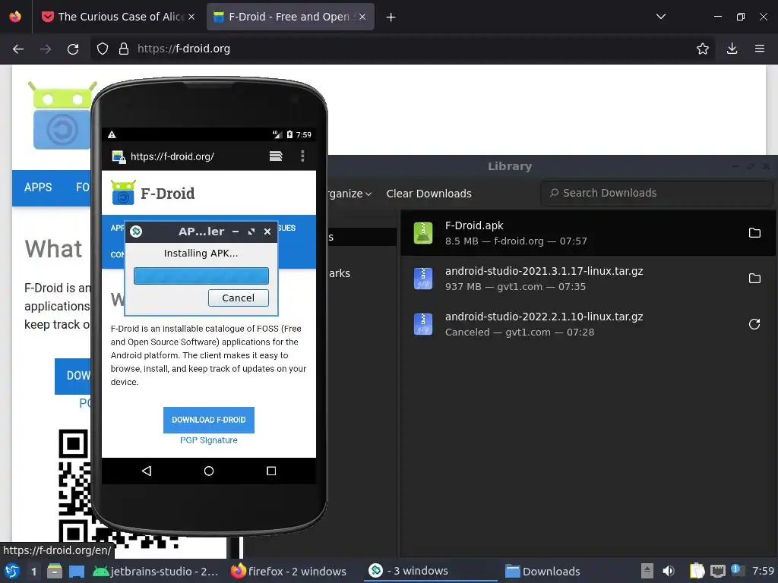Show F-Droid.apk in containing folder
This screenshot has height=583, width=778.
754,233
